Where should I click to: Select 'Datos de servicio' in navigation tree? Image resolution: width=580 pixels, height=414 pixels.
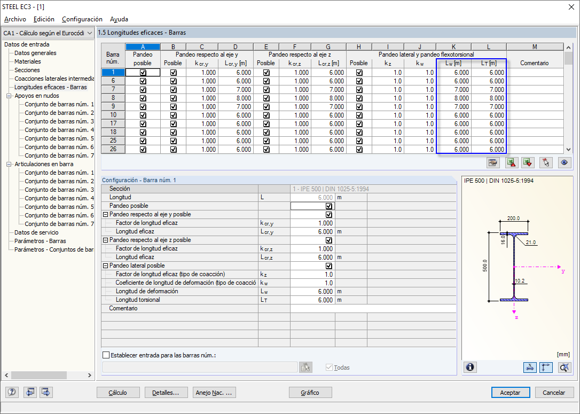[36, 232]
